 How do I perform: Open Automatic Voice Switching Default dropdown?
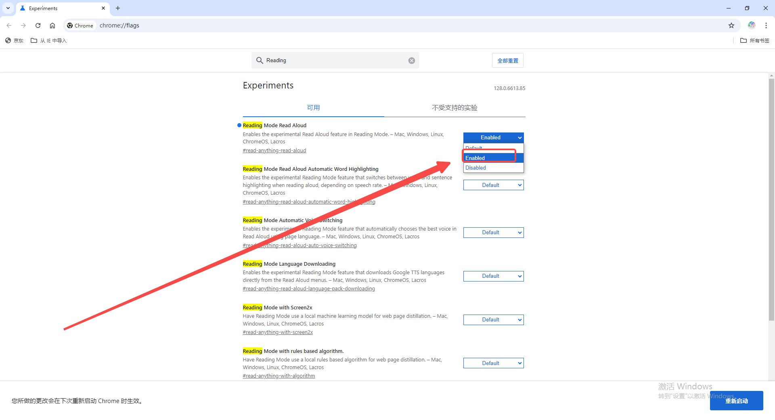pyautogui.click(x=494, y=233)
